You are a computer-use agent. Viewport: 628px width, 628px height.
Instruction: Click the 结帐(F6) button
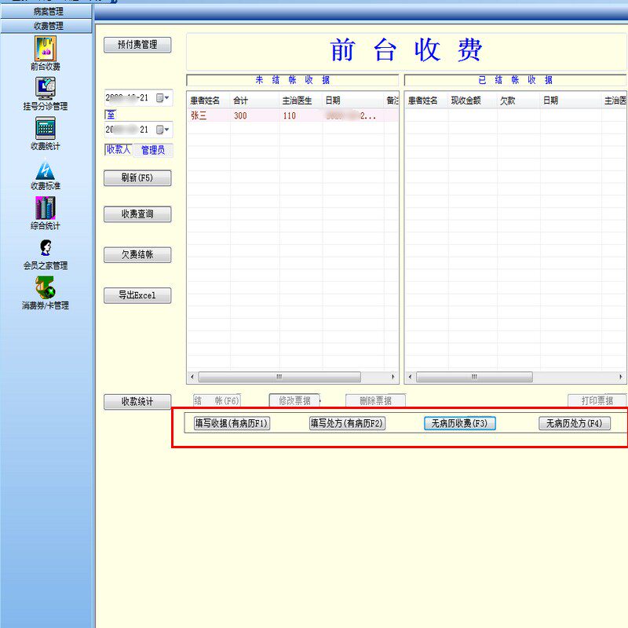pos(217,400)
